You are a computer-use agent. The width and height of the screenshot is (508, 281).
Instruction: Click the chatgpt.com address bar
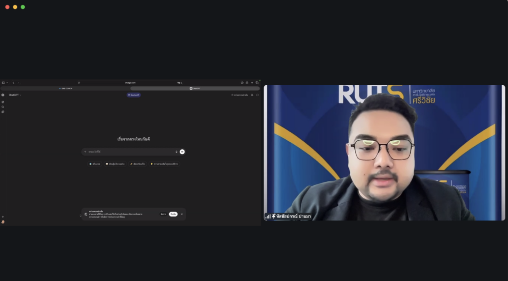point(130,83)
